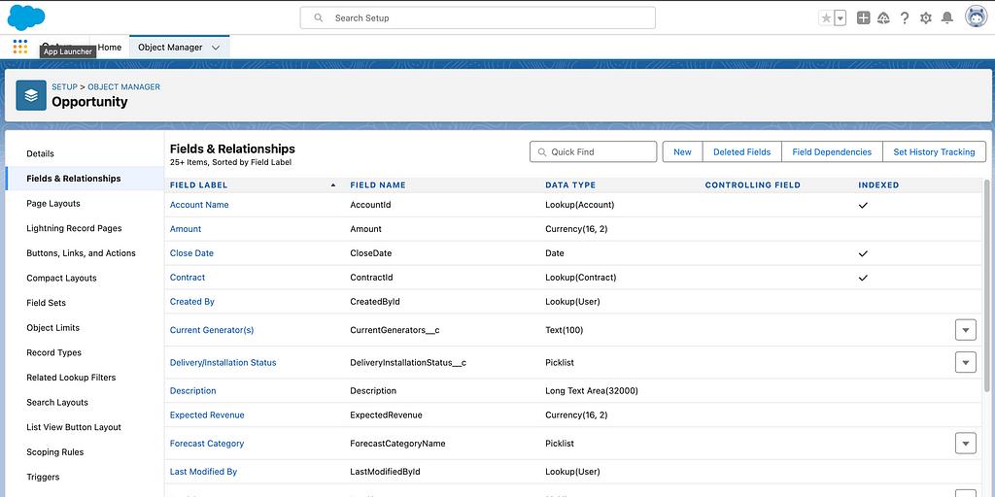995x497 pixels.
Task: Open the help question mark icon
Action: pos(905,17)
